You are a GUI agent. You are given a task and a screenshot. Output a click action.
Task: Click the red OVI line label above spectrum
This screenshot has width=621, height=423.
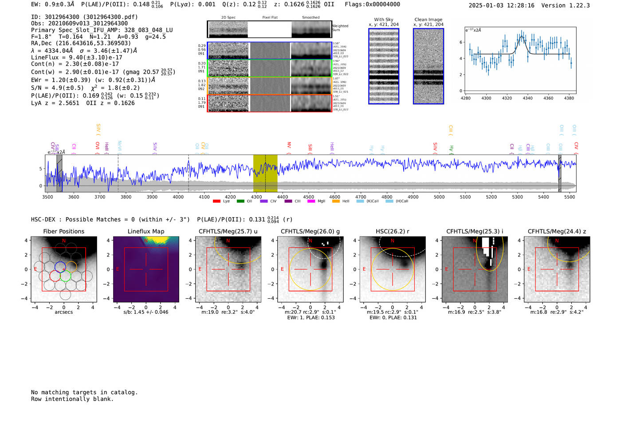point(98,148)
